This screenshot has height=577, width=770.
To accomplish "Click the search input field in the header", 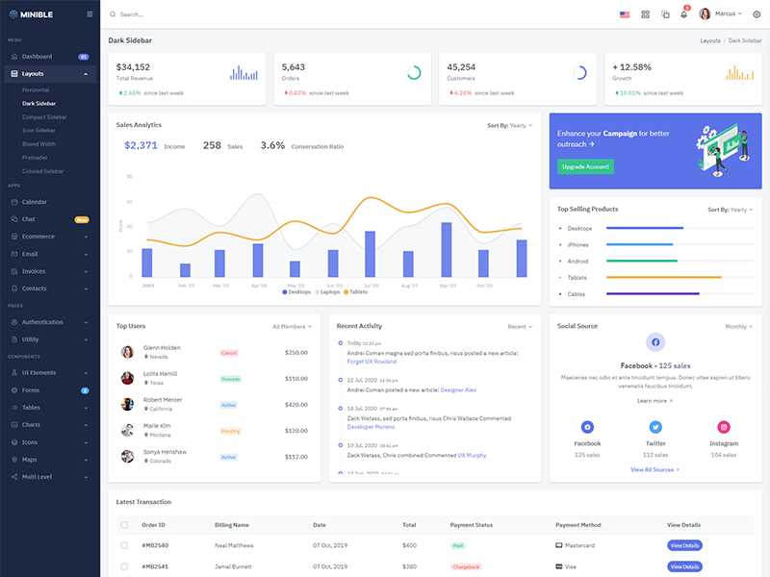I will pyautogui.click(x=192, y=13).
